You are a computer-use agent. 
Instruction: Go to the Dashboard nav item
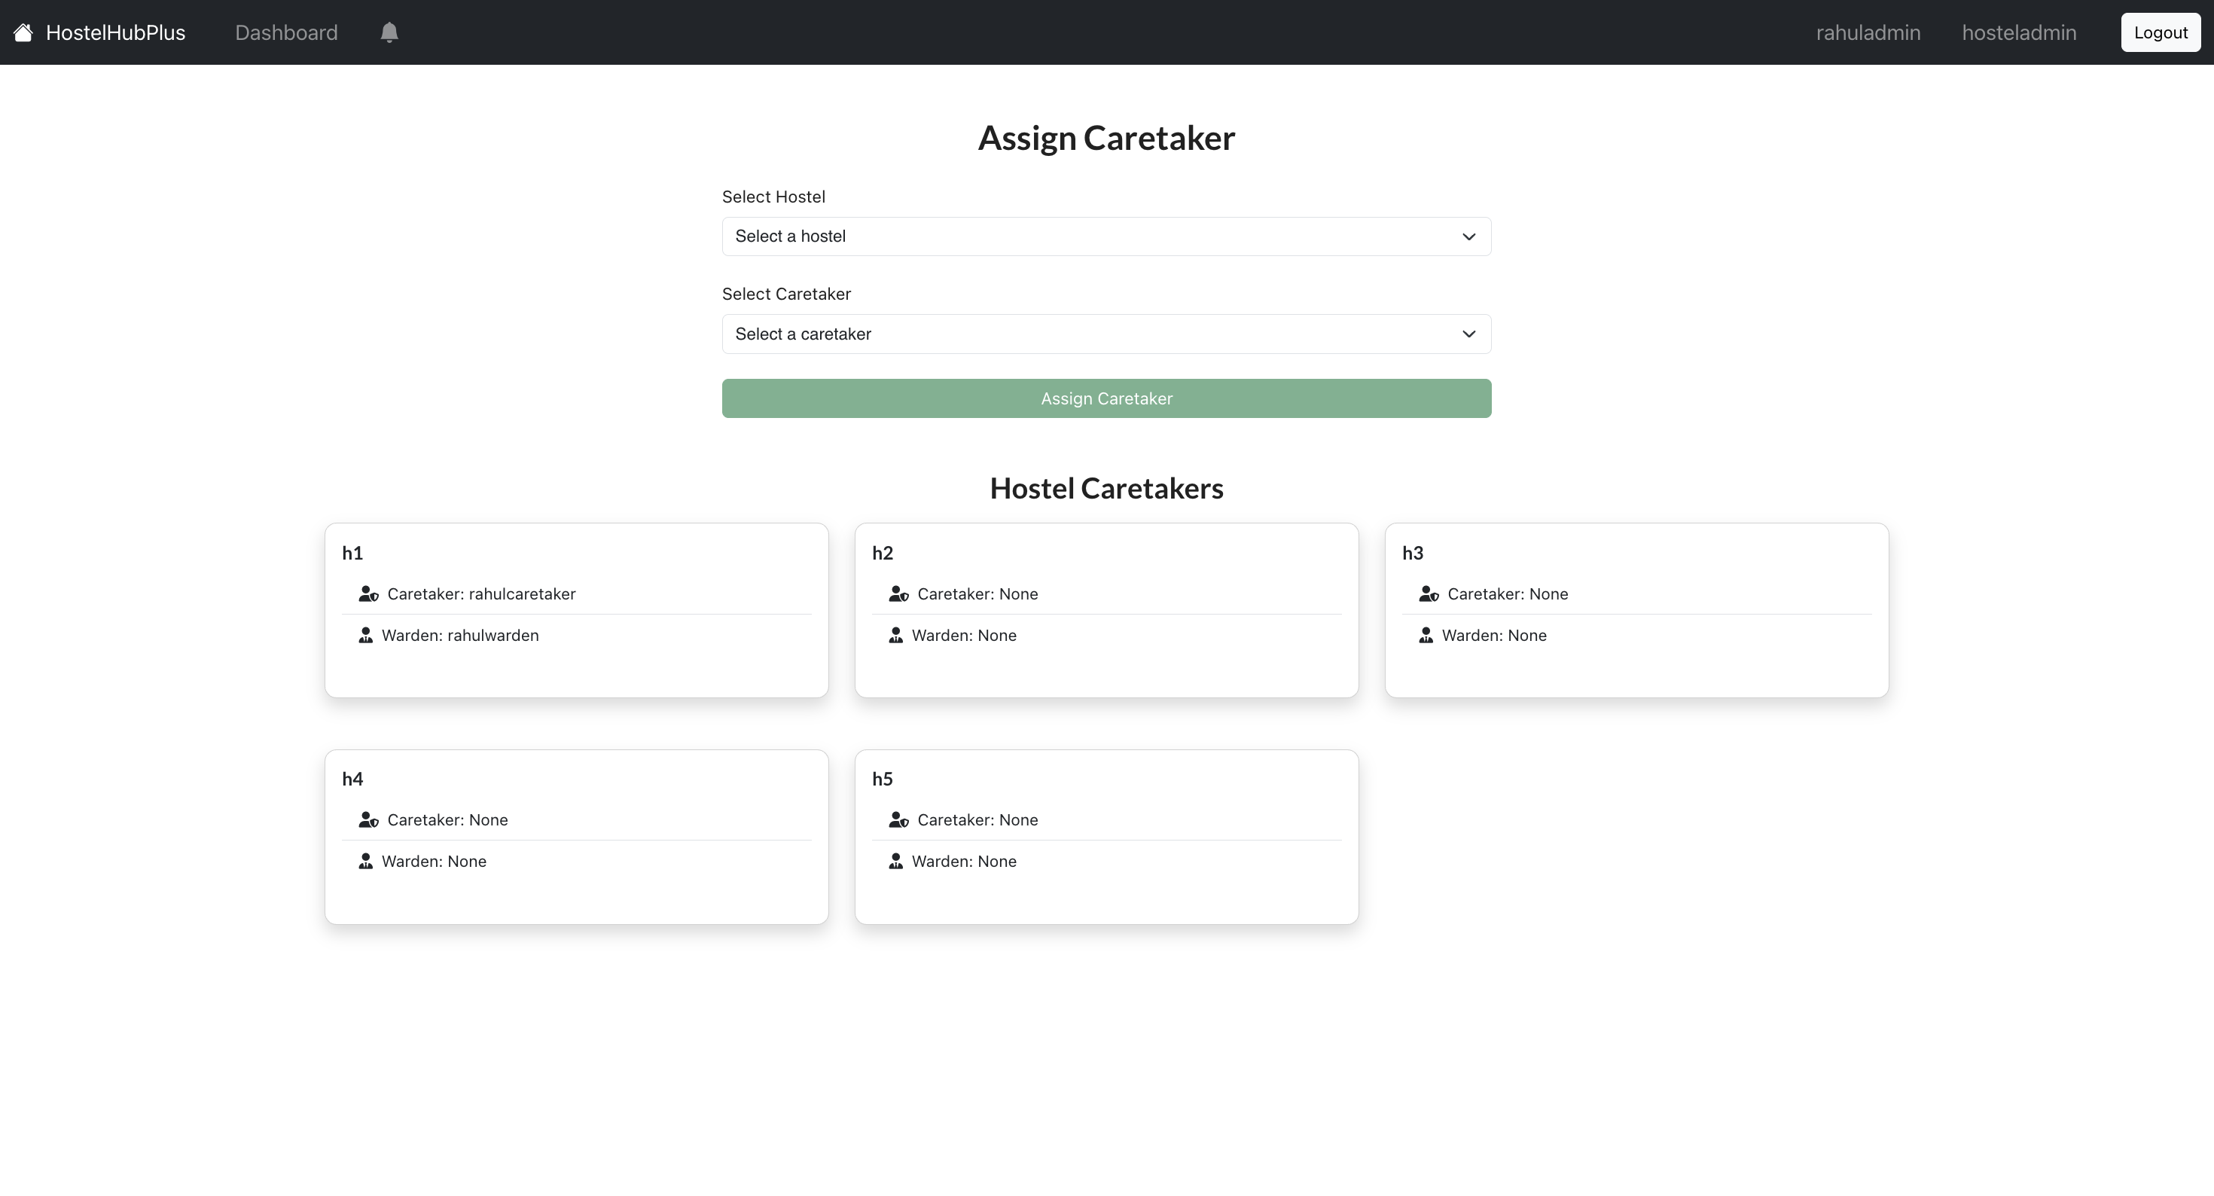(x=286, y=32)
